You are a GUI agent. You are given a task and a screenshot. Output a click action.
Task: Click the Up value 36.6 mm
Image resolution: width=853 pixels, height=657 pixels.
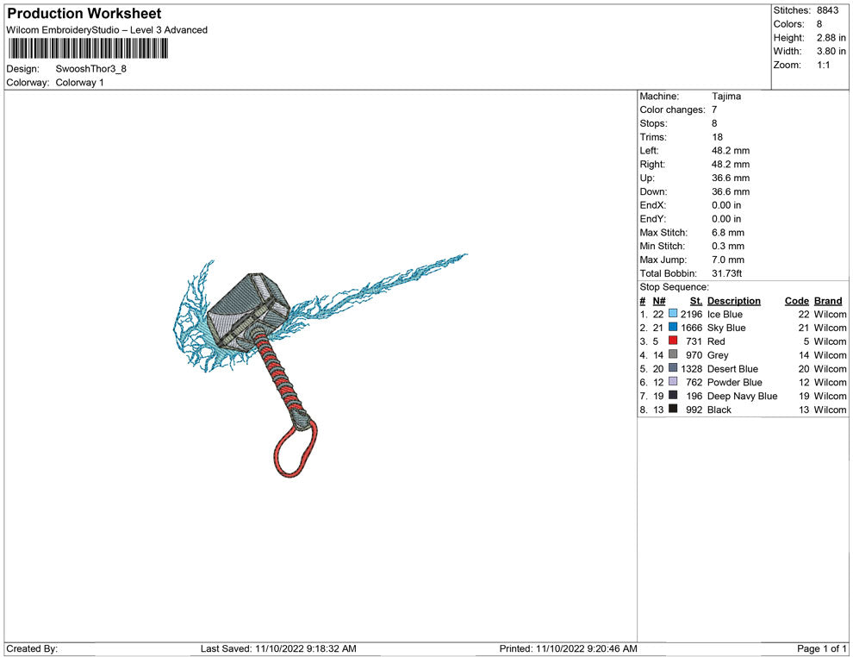click(731, 178)
